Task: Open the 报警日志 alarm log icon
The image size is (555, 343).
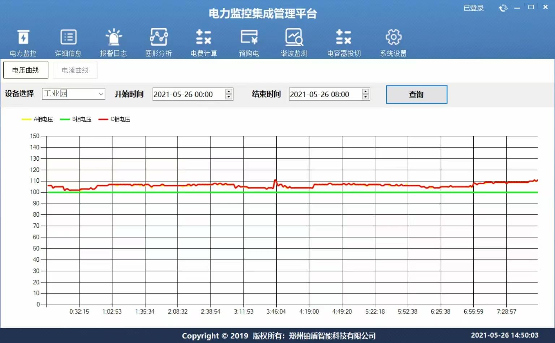Action: click(113, 38)
